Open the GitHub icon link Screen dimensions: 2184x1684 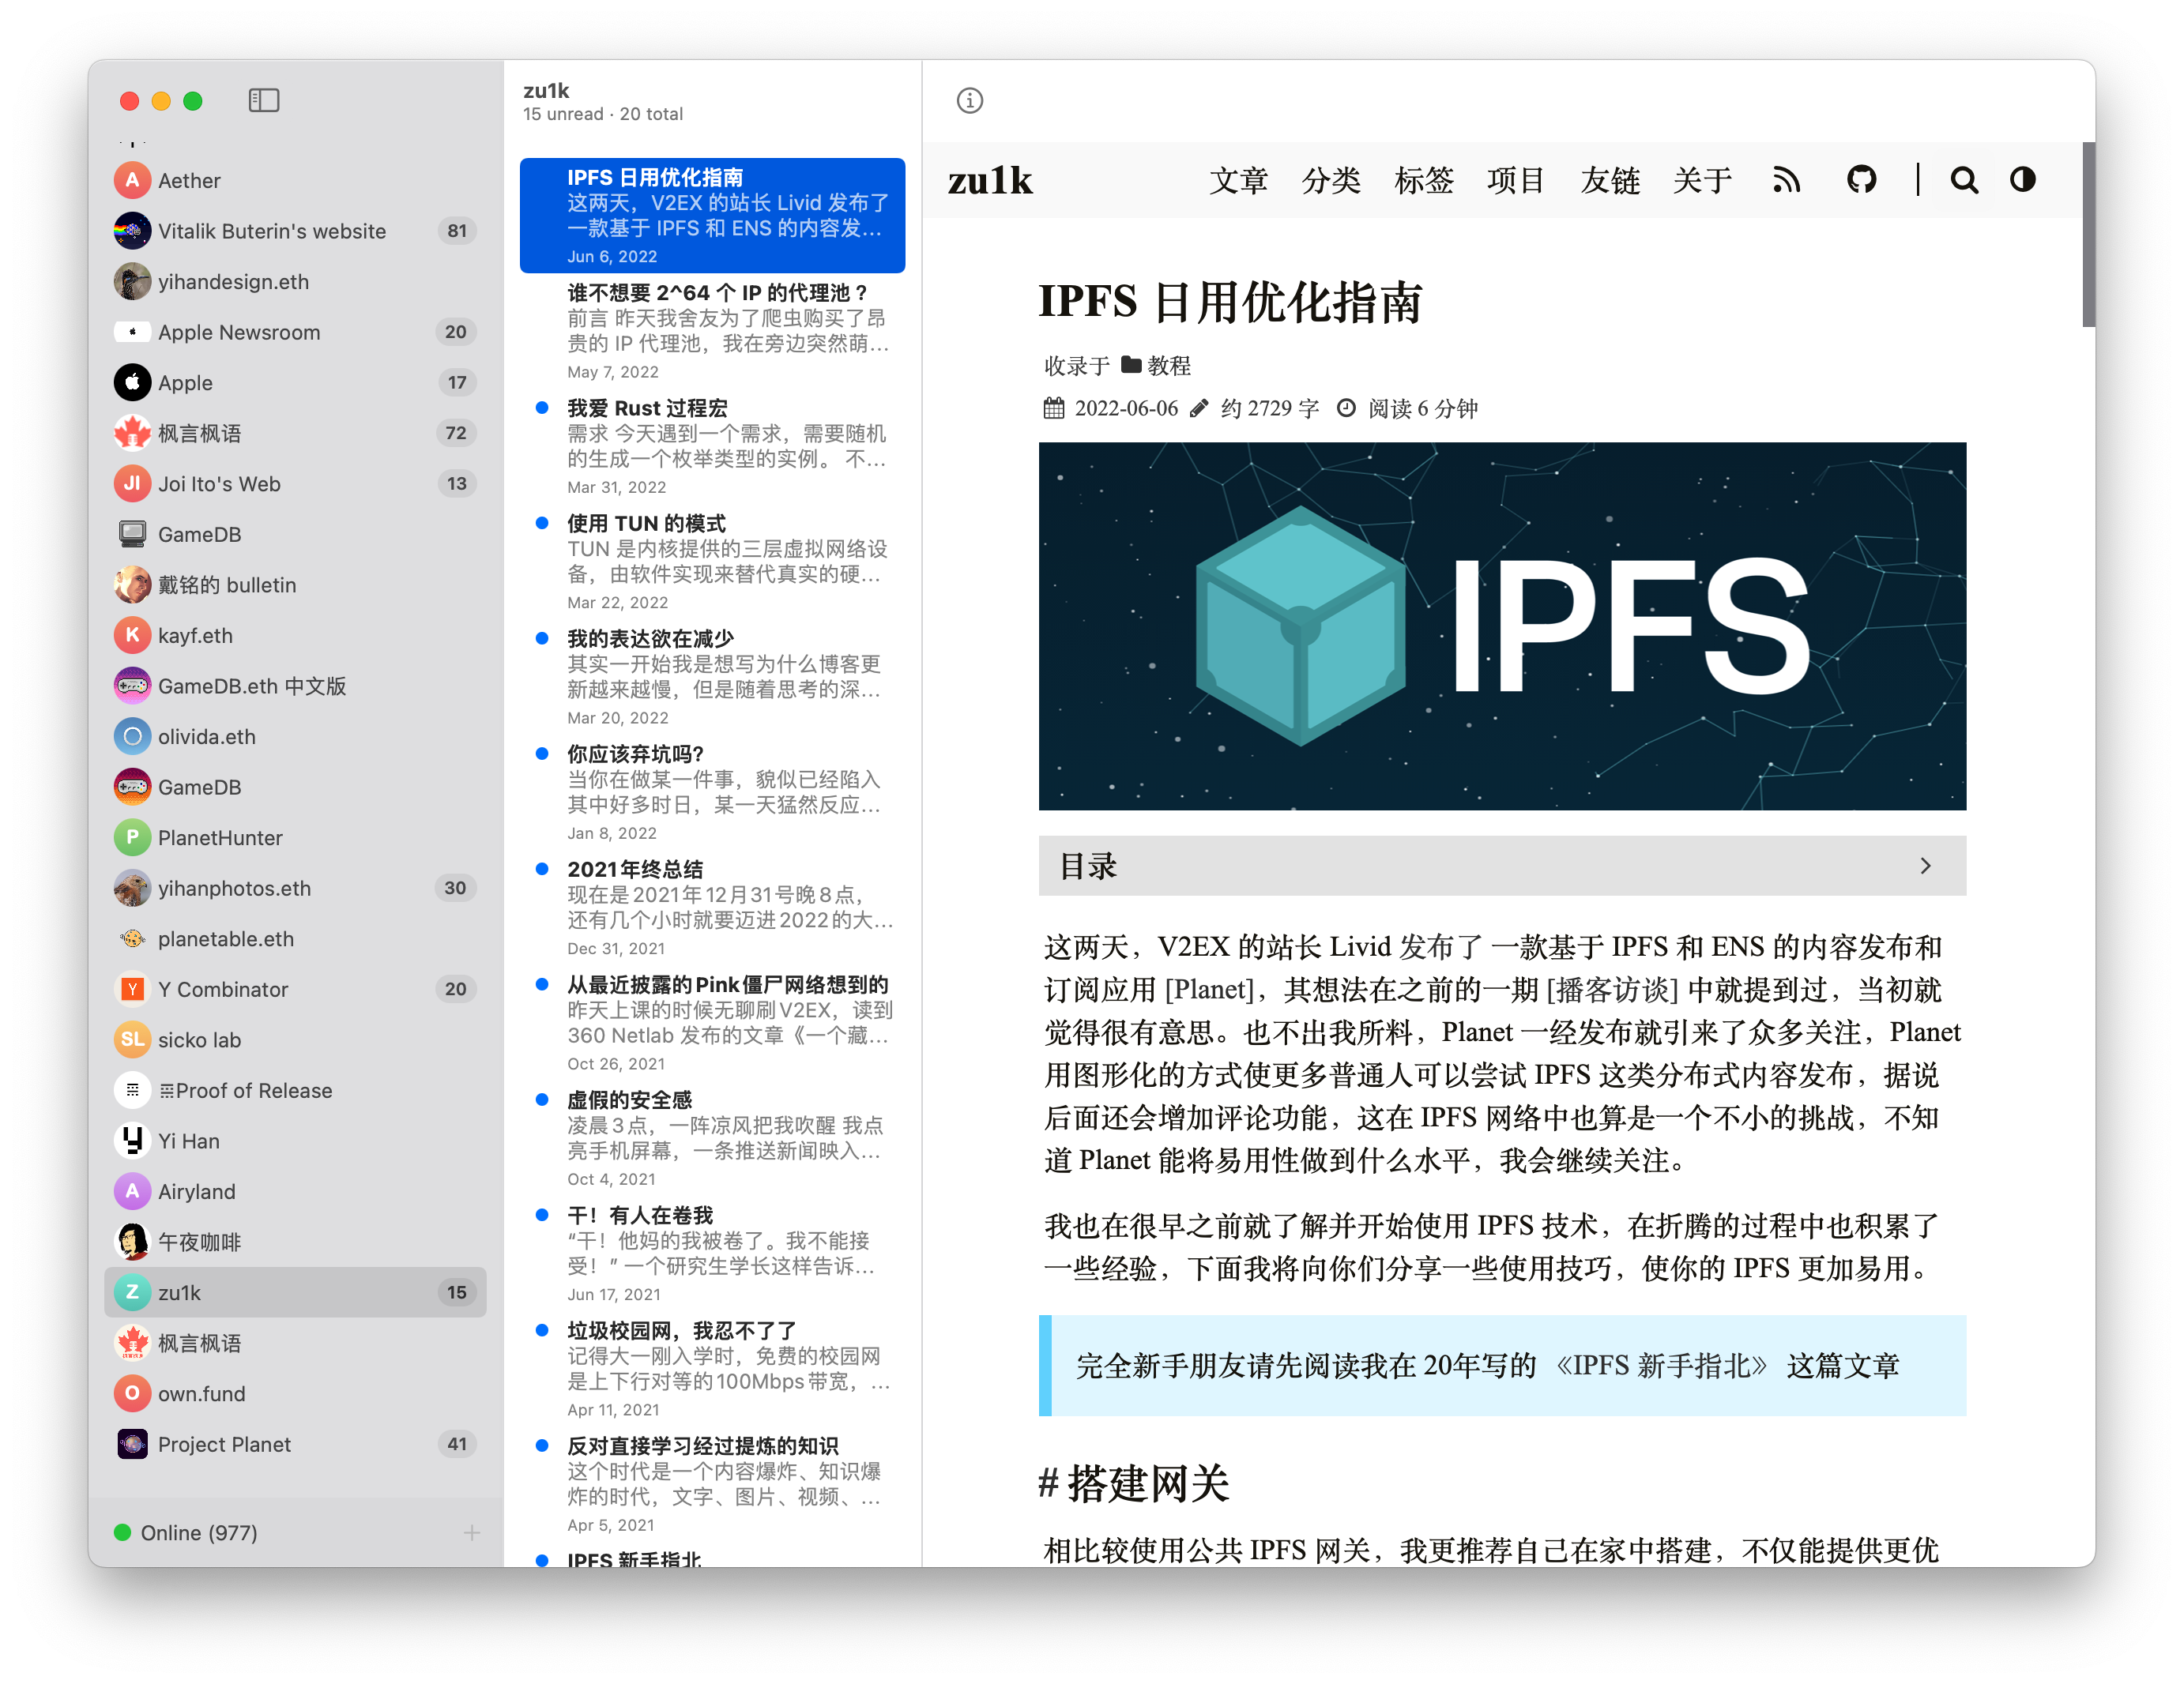click(x=1861, y=180)
